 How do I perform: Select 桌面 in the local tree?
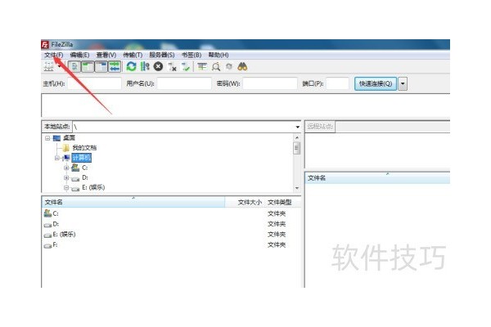(x=69, y=138)
